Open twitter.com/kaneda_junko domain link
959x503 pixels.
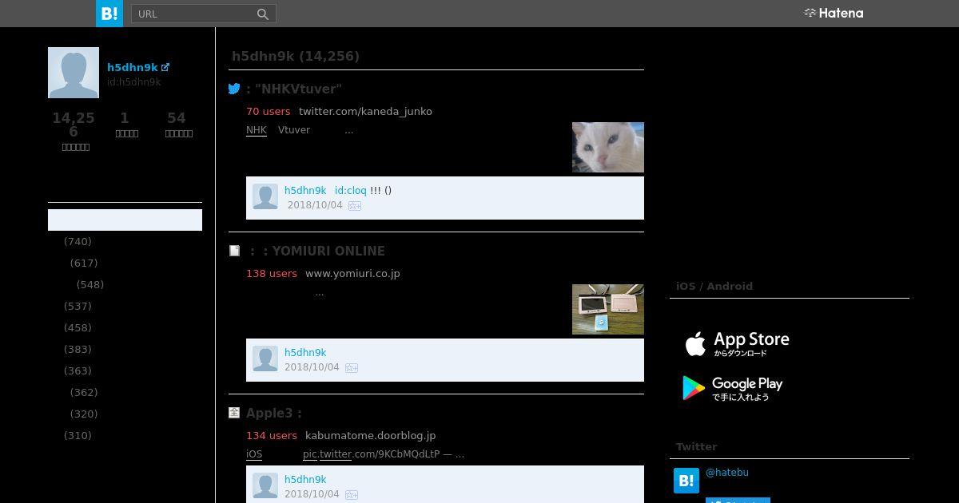click(x=365, y=112)
